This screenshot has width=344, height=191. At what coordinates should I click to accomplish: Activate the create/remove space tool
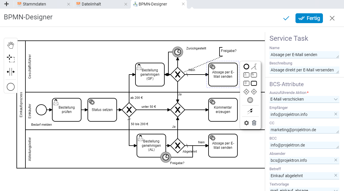[10, 72]
